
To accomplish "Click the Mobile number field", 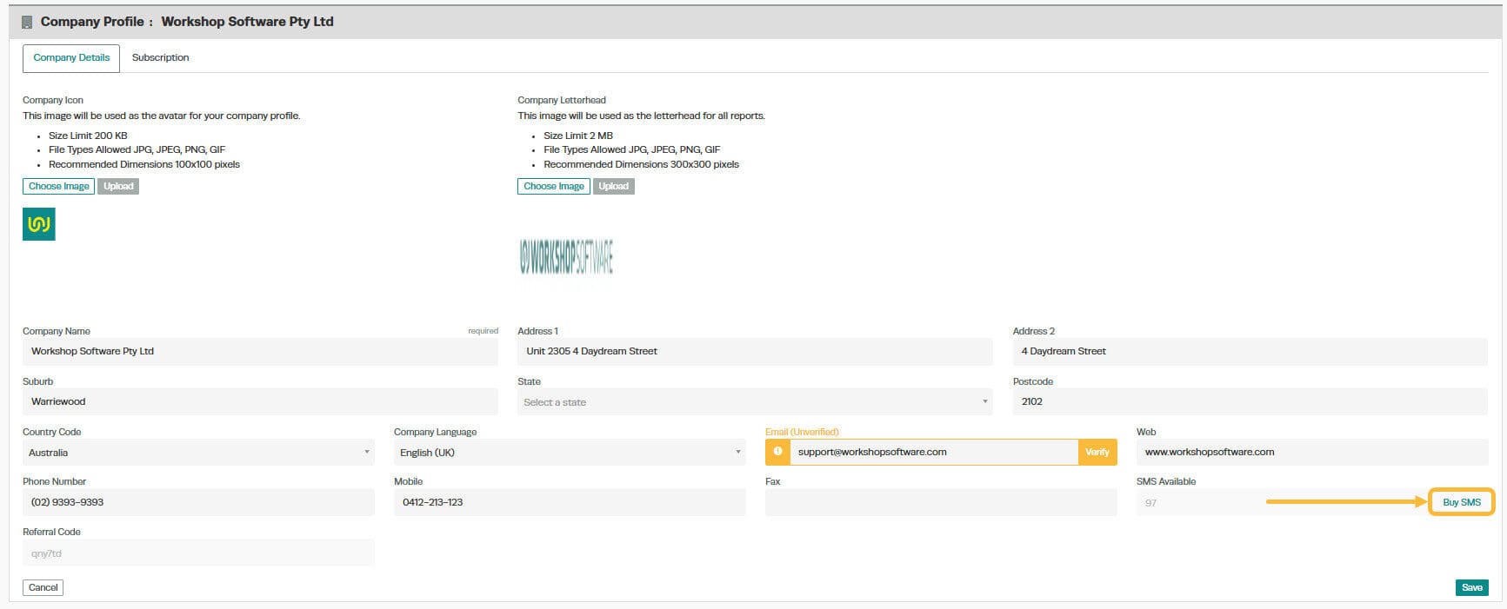I will pos(570,502).
